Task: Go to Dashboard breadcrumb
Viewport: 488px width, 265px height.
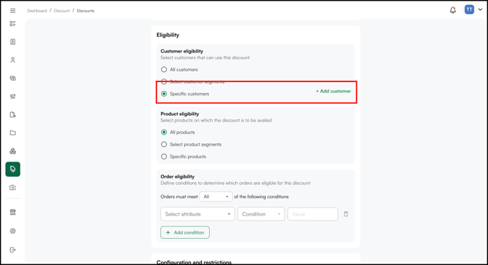Action: [x=36, y=11]
